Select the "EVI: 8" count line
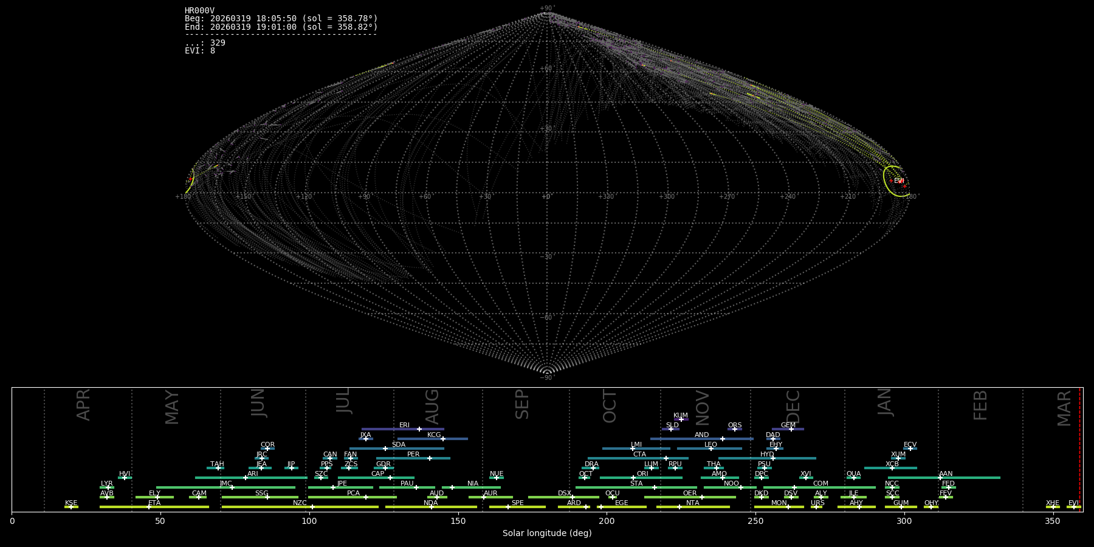The image size is (1094, 547). click(x=200, y=51)
